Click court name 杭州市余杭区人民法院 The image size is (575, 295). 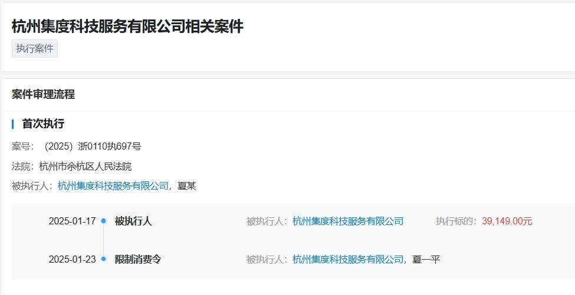click(x=85, y=167)
